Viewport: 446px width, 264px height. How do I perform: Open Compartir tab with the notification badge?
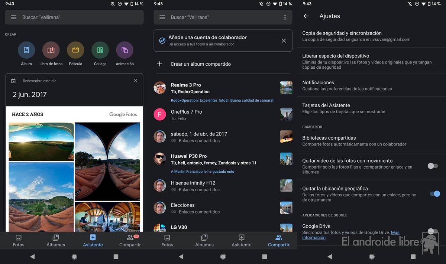[x=130, y=241]
